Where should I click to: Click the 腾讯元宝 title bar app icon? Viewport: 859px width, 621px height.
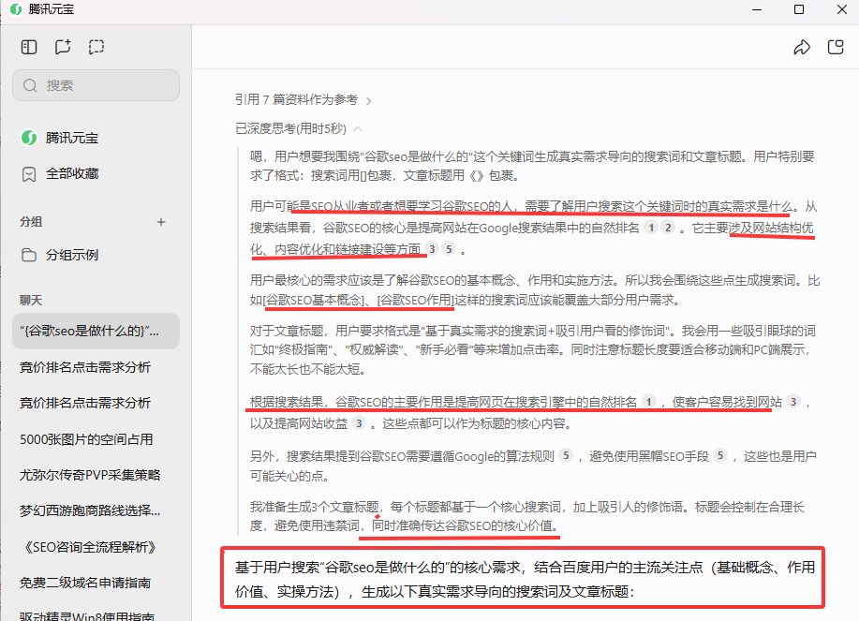pyautogui.click(x=16, y=9)
